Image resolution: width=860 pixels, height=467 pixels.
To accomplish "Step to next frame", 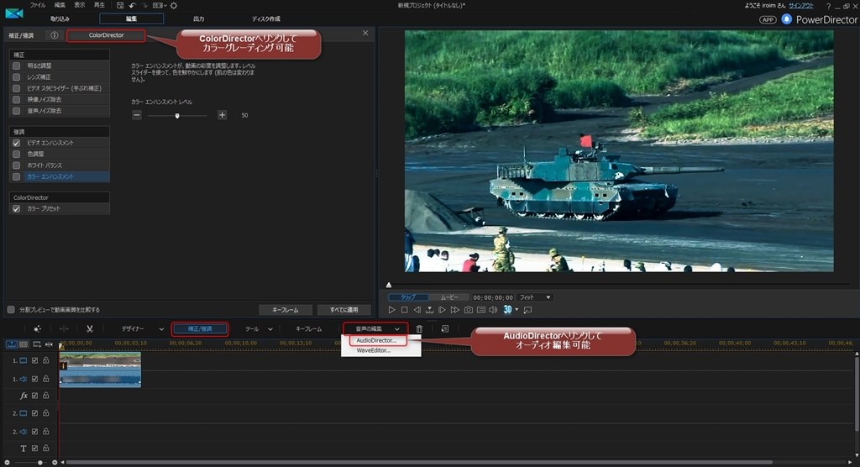I will 442,309.
